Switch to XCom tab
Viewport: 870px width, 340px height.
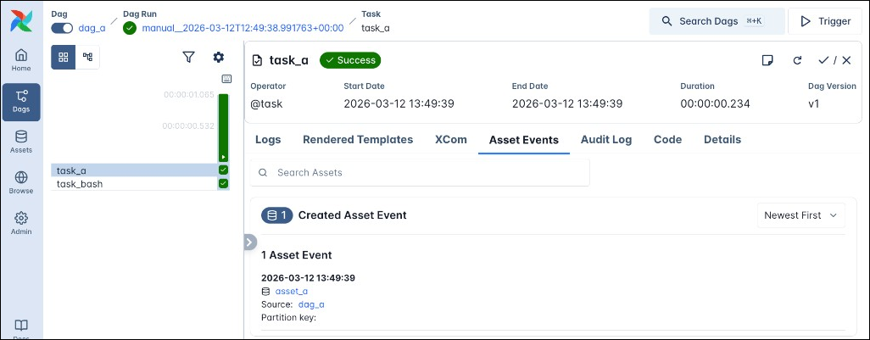click(451, 140)
